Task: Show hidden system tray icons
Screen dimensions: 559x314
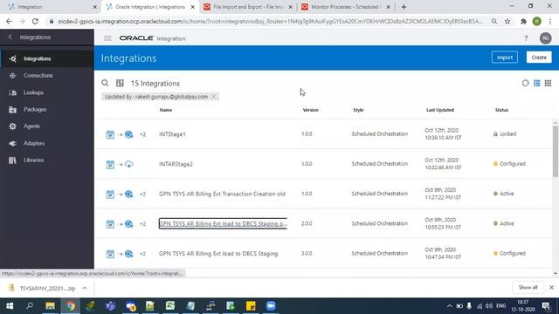Action: (x=449, y=306)
